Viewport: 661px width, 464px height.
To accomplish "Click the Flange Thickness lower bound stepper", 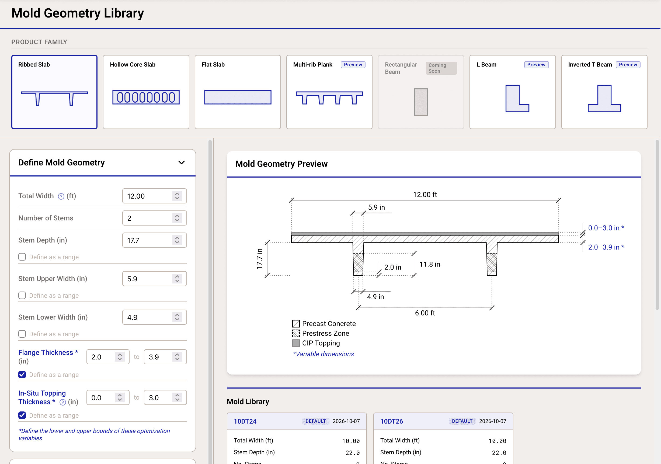I will 120,357.
